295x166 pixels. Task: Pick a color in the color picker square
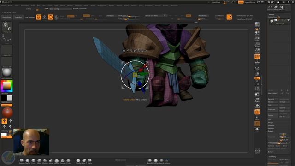point(7,86)
